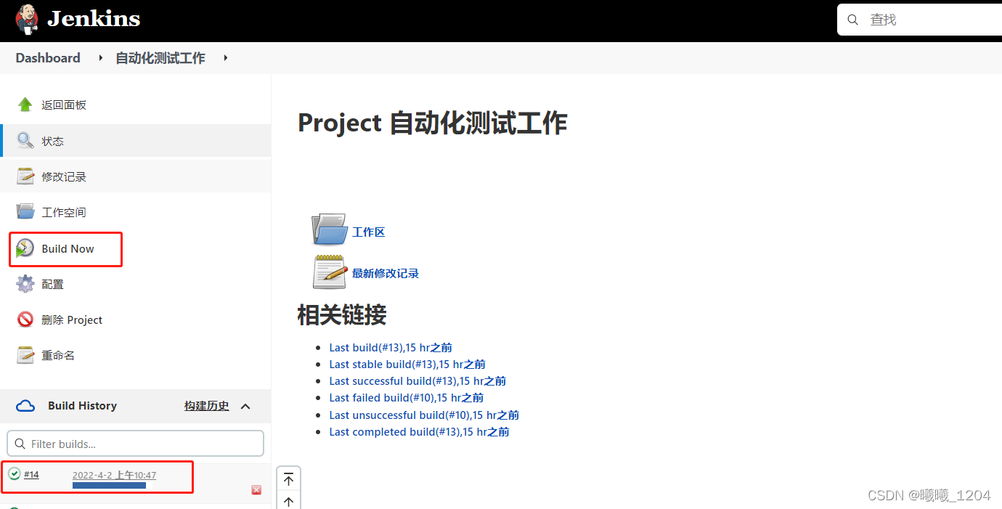Expand the breadcrumb arrow after Dashboard

[99, 58]
